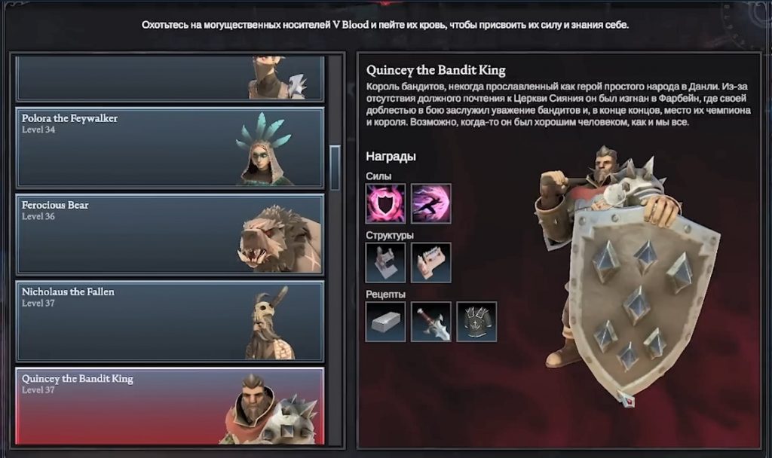Viewport: 772px width, 458px height.
Task: Open the iron ingot recipe icon
Action: (x=385, y=322)
